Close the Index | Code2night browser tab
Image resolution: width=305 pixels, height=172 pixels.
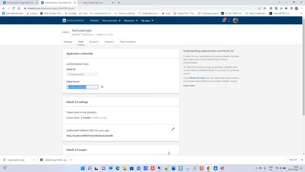112,3
